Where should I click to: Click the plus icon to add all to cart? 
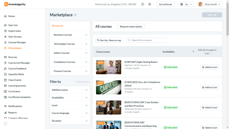(x=193, y=52)
